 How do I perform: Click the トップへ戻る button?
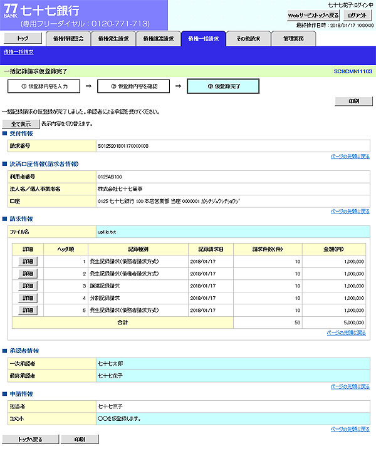[x=30, y=440]
